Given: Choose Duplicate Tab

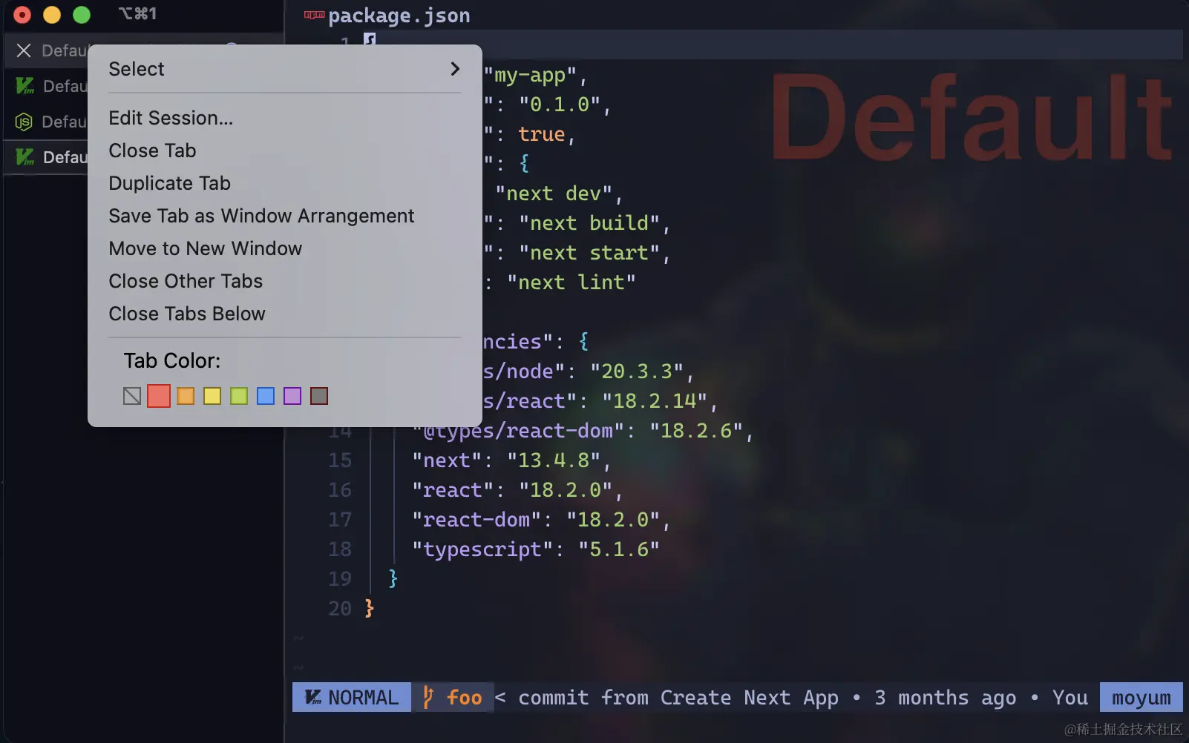Looking at the screenshot, I should 285,183.
